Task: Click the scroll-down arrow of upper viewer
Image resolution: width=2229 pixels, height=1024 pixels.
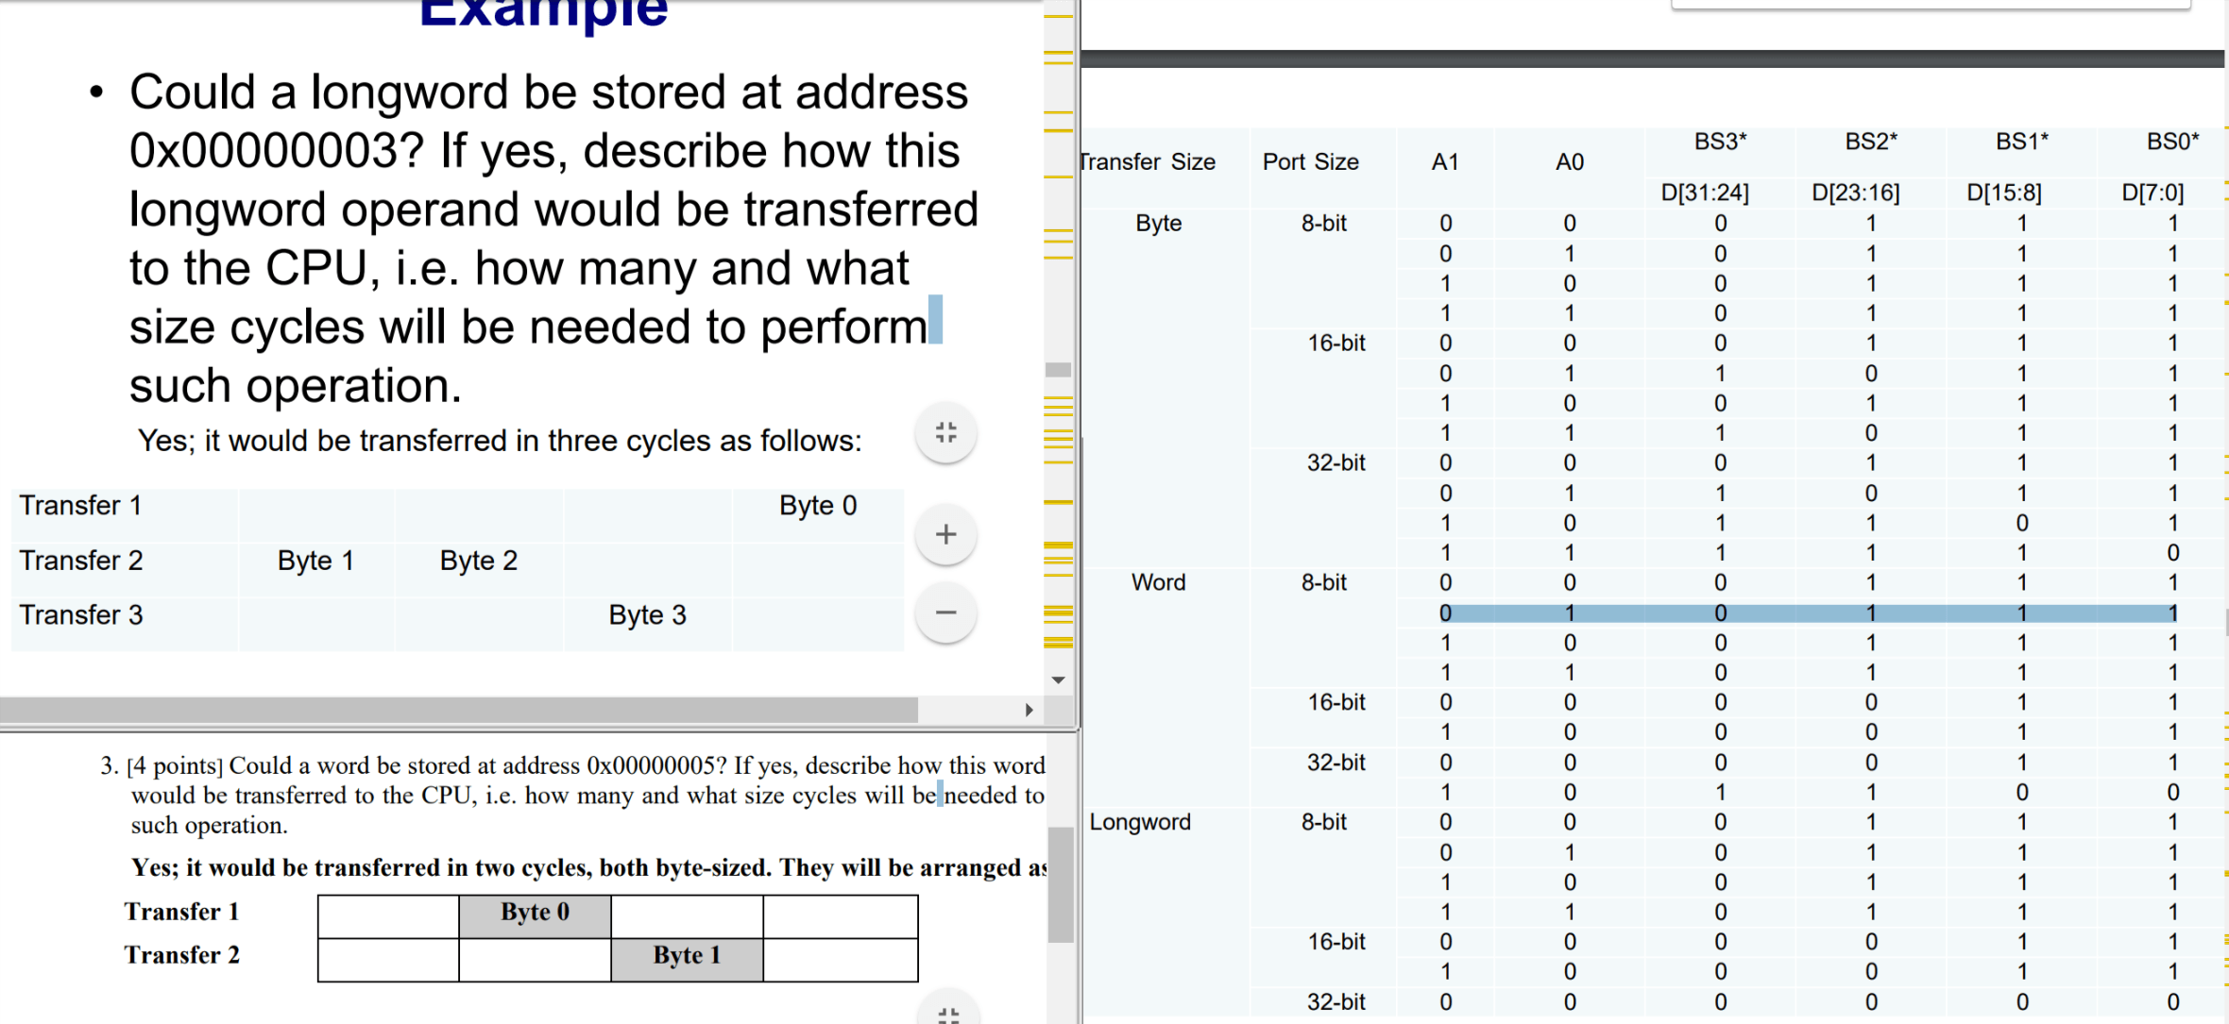Action: (x=1058, y=680)
